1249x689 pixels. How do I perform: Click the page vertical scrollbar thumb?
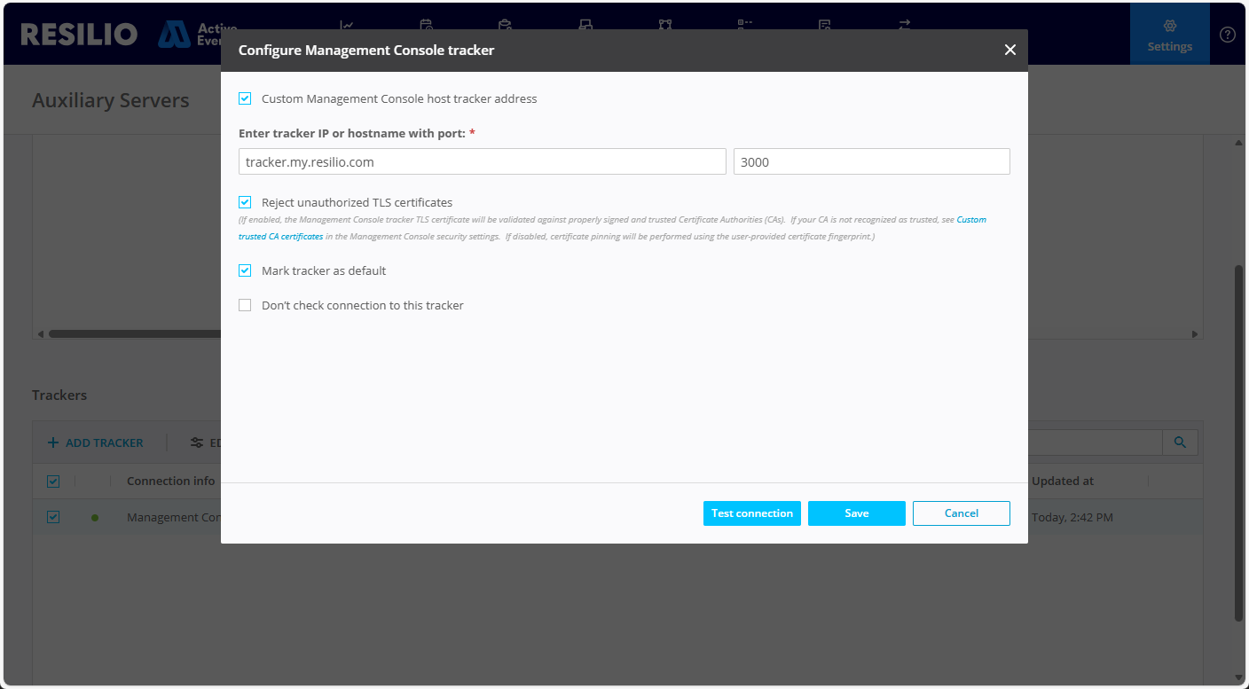click(1239, 443)
